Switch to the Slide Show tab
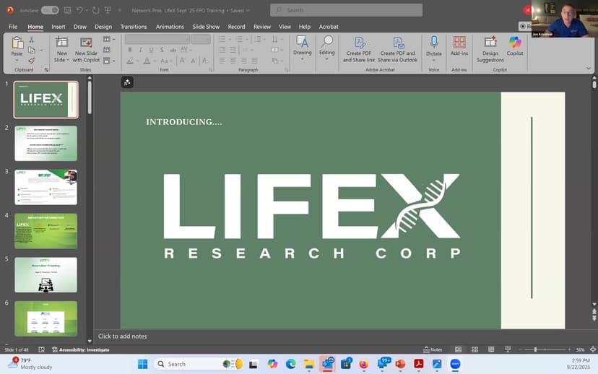 (206, 27)
